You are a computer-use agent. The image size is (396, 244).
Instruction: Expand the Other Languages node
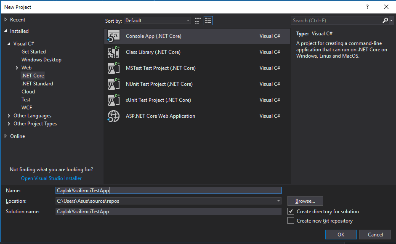click(9, 116)
